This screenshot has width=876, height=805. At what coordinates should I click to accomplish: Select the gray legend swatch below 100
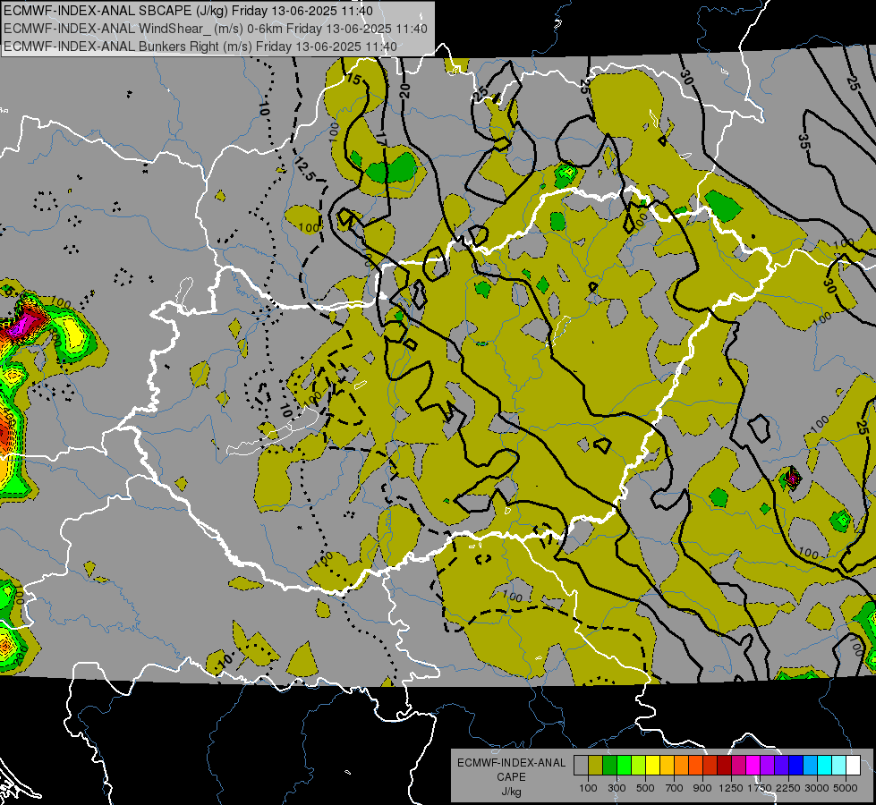point(581,766)
